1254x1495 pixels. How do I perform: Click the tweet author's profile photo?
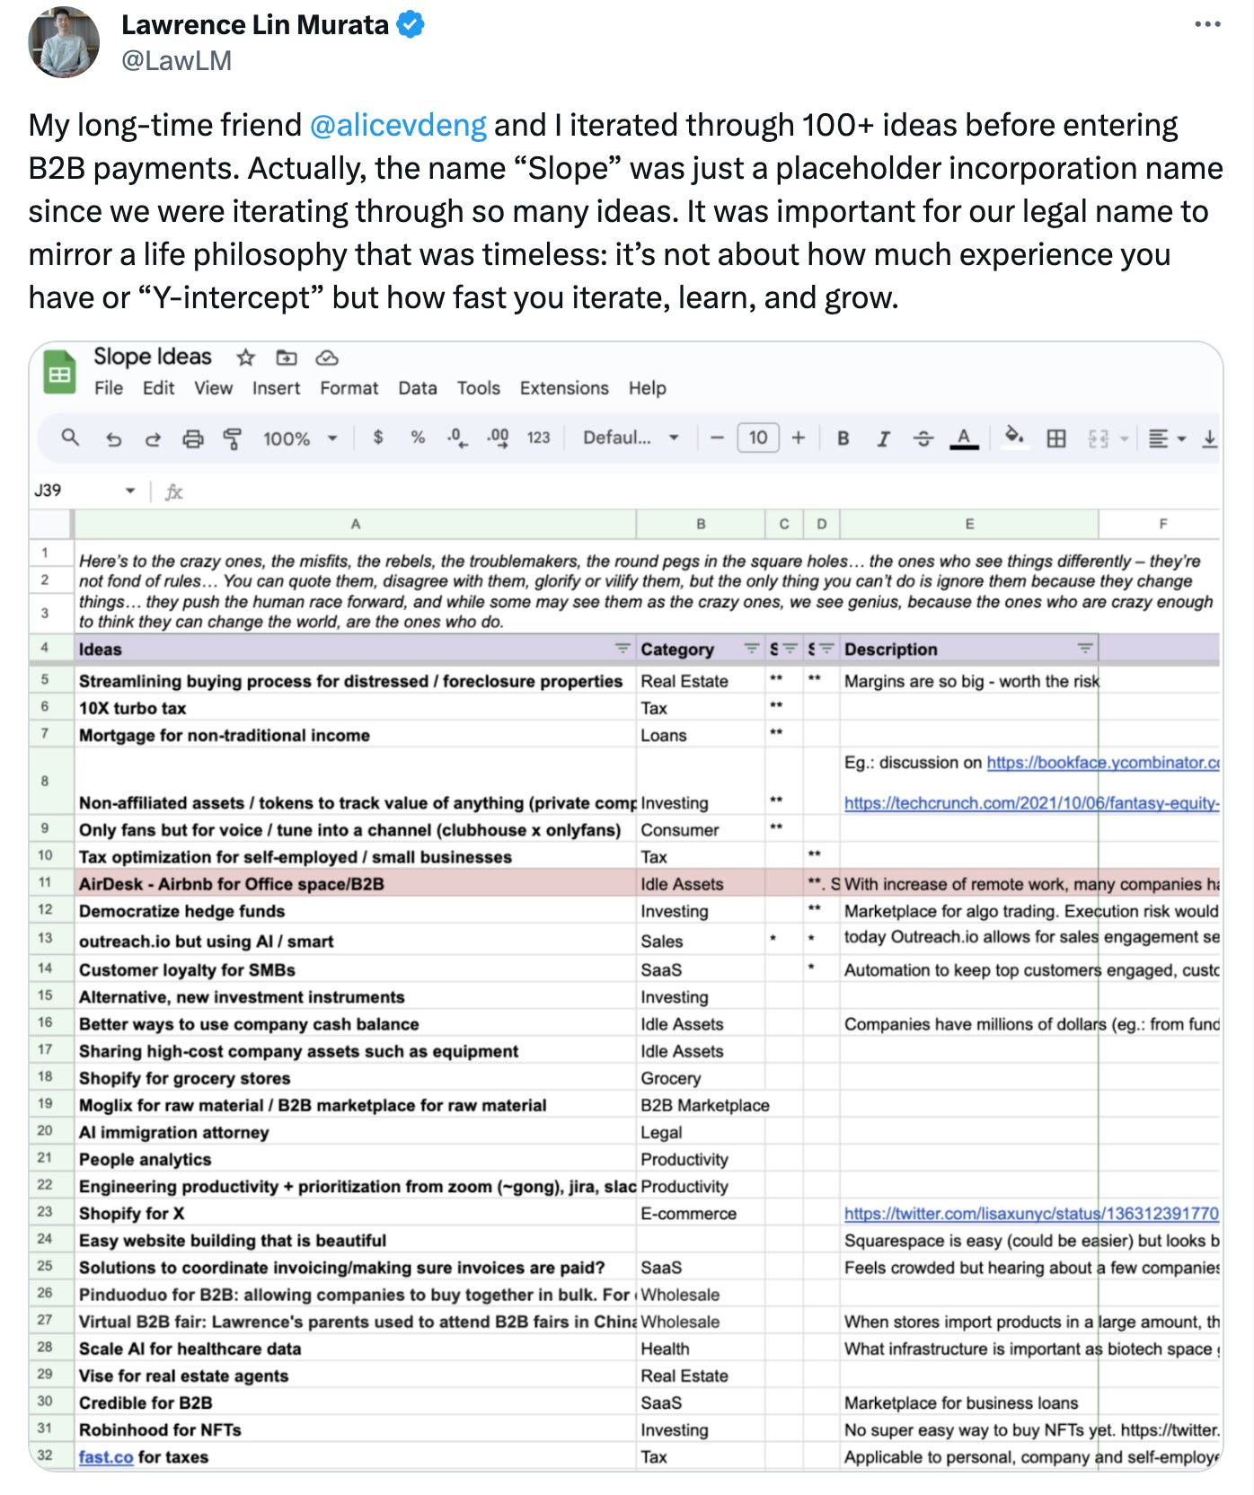(x=64, y=42)
